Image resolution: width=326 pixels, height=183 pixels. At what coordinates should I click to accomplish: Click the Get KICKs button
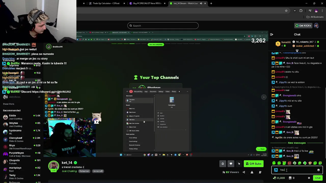(303, 26)
